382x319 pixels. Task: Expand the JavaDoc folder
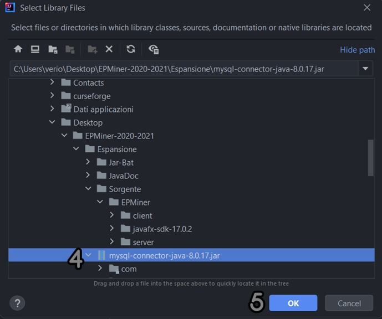click(88, 175)
